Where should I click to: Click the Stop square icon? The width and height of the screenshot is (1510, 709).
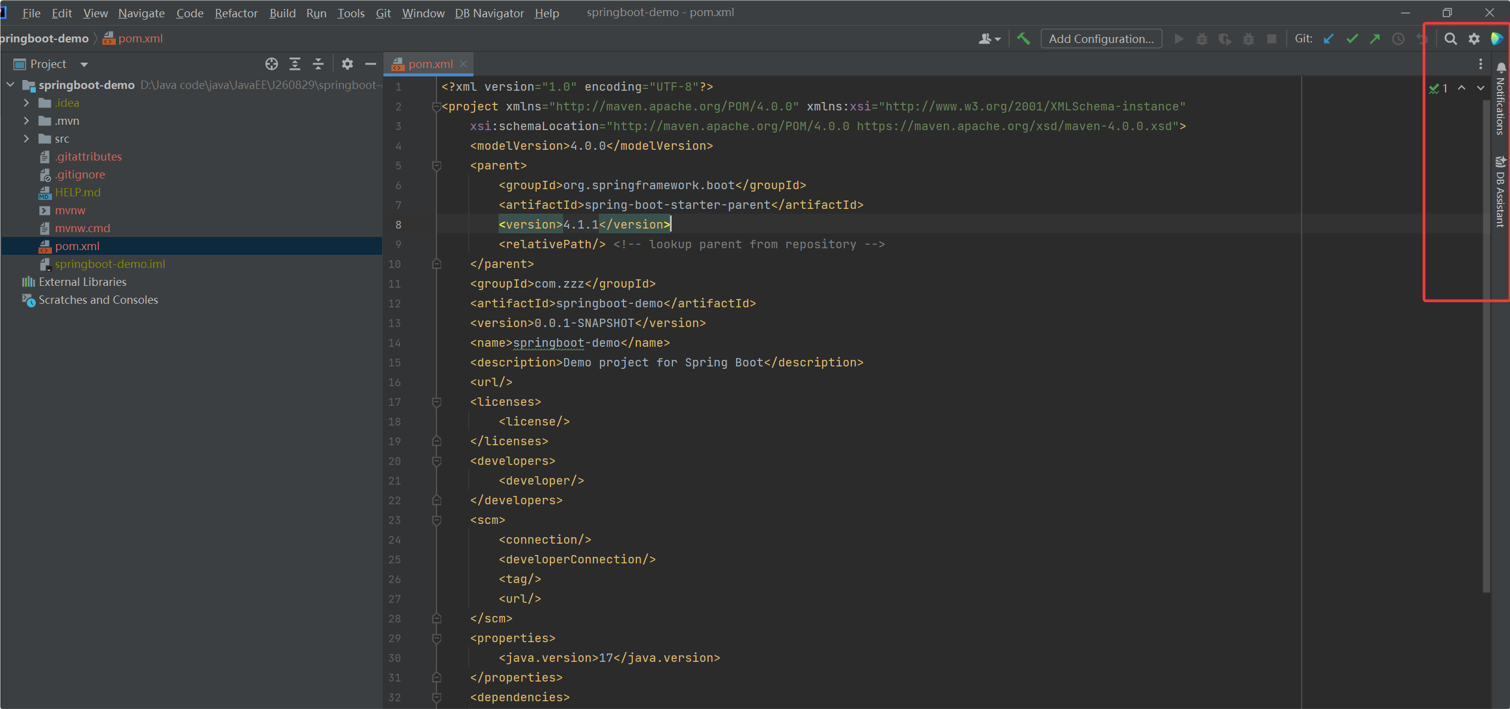point(1272,39)
